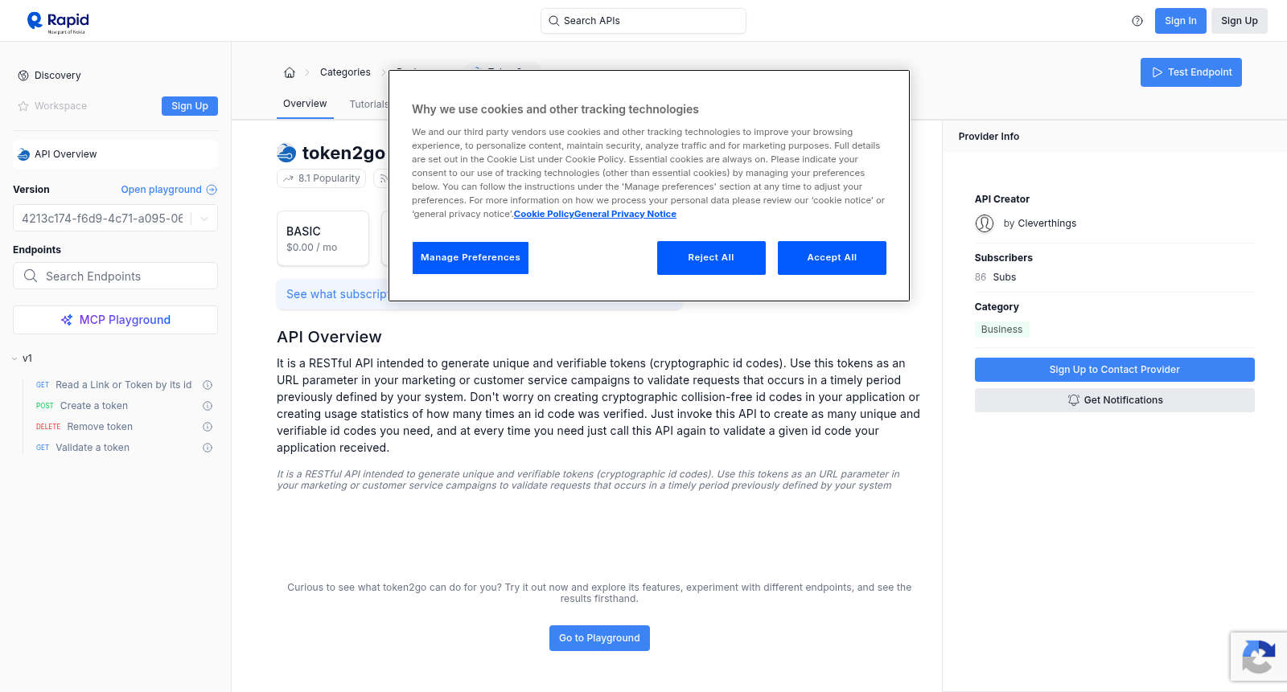Click Sign Up to Contact Provider

1115,370
